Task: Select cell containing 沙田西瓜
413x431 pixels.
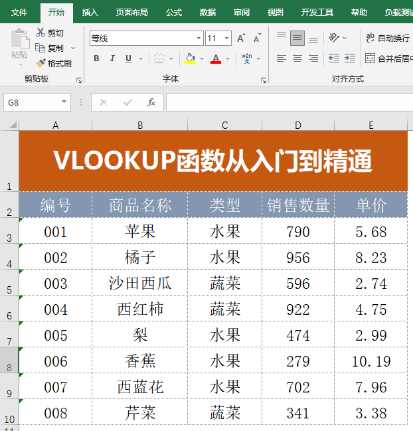Action: click(140, 283)
